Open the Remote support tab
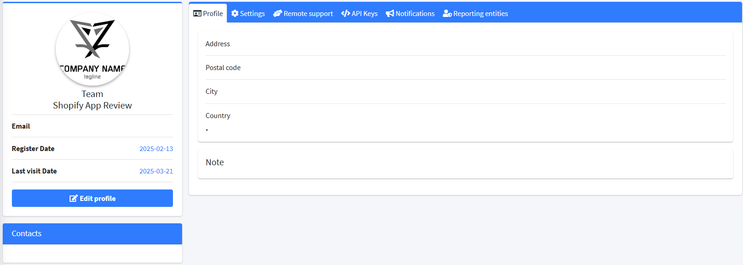This screenshot has width=743, height=265. point(303,13)
